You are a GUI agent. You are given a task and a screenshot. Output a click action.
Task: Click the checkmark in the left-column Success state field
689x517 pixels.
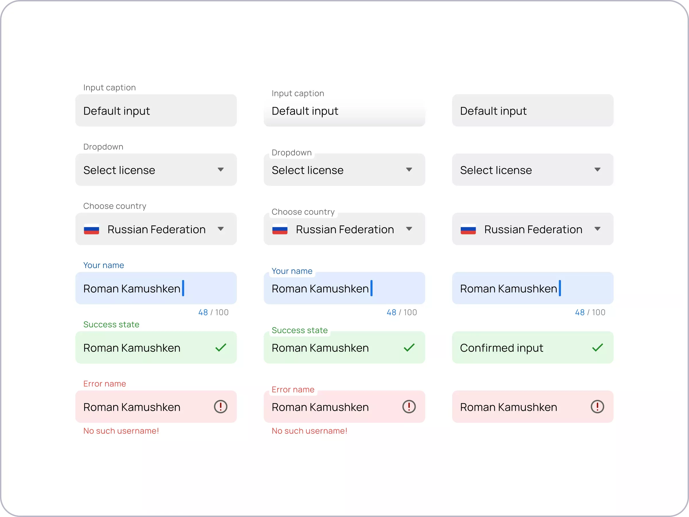pyautogui.click(x=220, y=348)
